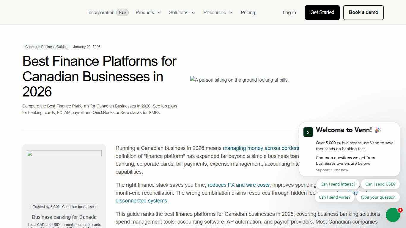Click the Canadian Business Guides tag

pyautogui.click(x=46, y=47)
